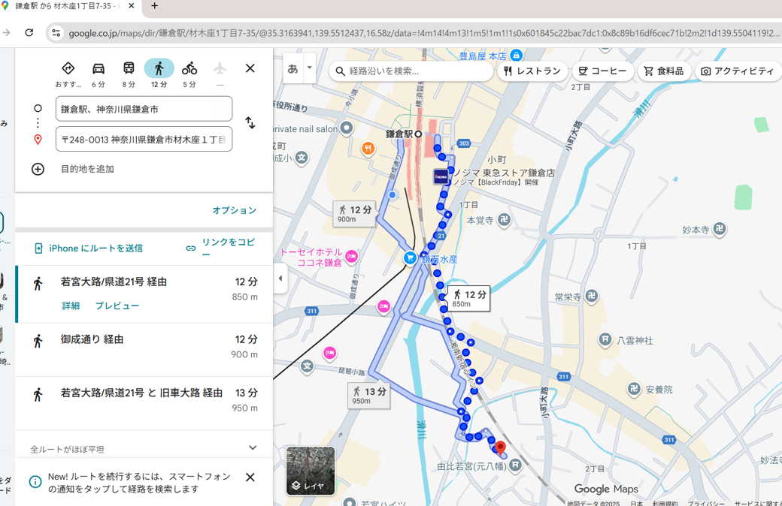This screenshot has height=506, width=782.
Task: Click リンクをコピー to copy link
Action: [x=220, y=248]
